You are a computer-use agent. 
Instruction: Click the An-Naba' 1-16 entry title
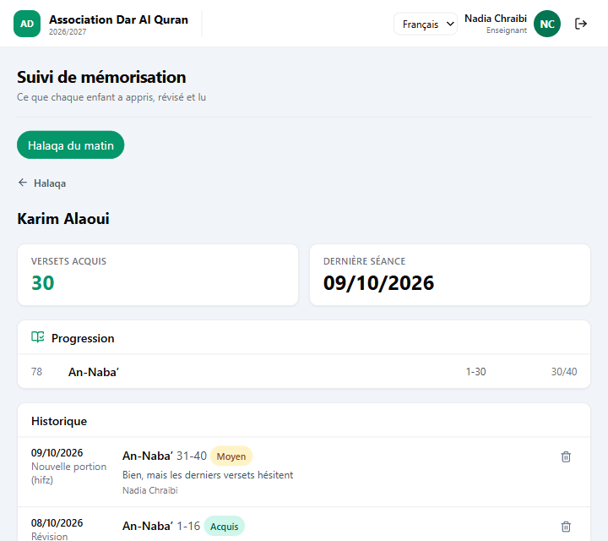pyautogui.click(x=161, y=527)
